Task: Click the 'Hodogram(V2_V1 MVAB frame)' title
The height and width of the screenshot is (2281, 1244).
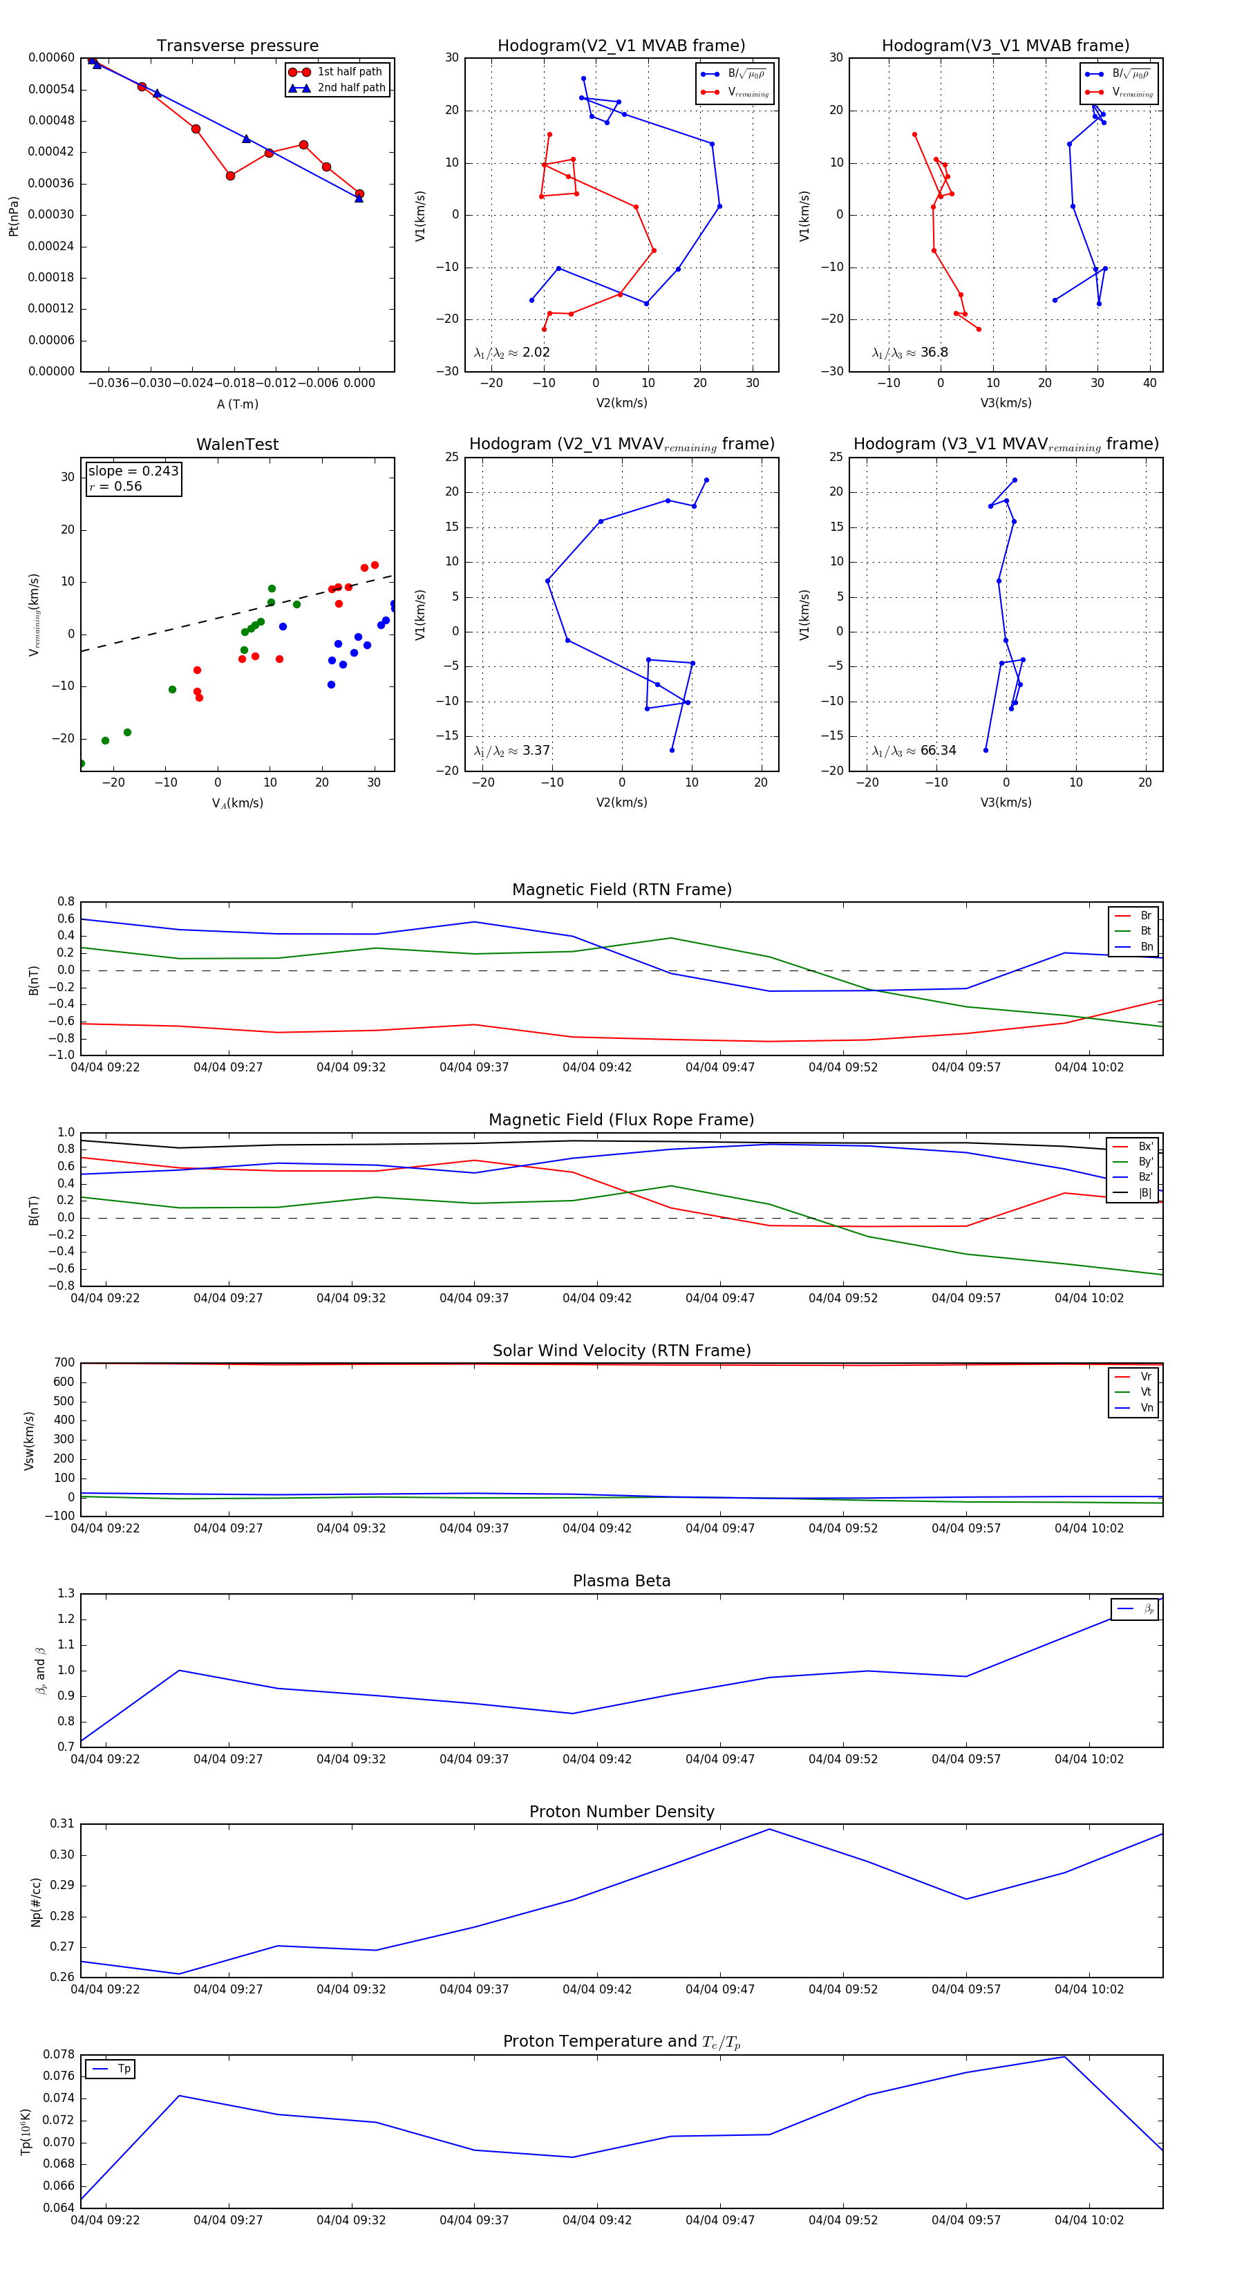Action: 621,46
